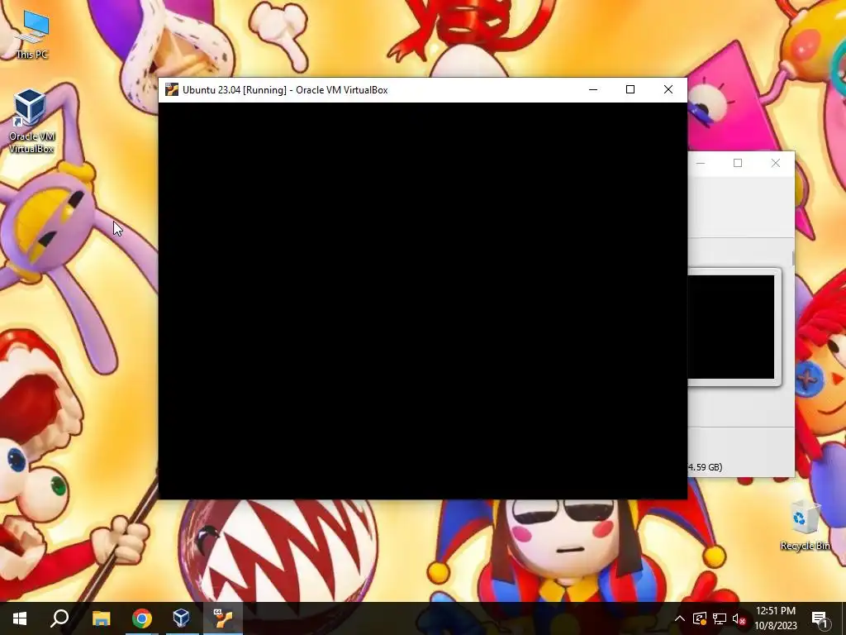Click the scrollbar in background Manager window
This screenshot has width=846, height=635.
793,258
